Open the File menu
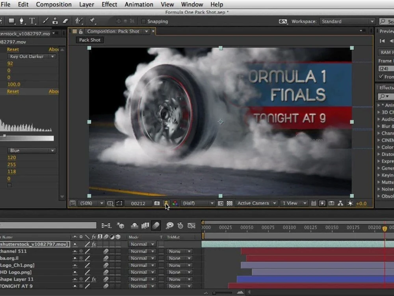394x296 pixels. [x=6, y=4]
